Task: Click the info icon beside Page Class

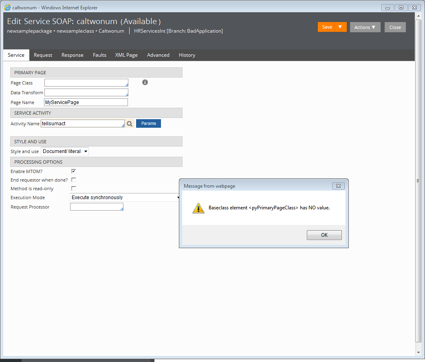Action: pyautogui.click(x=145, y=82)
